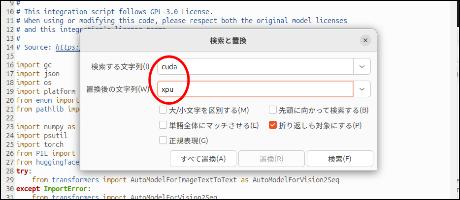Check 単語全体にマッチさせる option

point(163,125)
